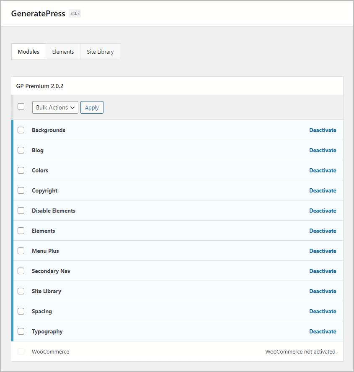Check the Colors module checkbox
This screenshot has width=354, height=372.
click(x=21, y=170)
